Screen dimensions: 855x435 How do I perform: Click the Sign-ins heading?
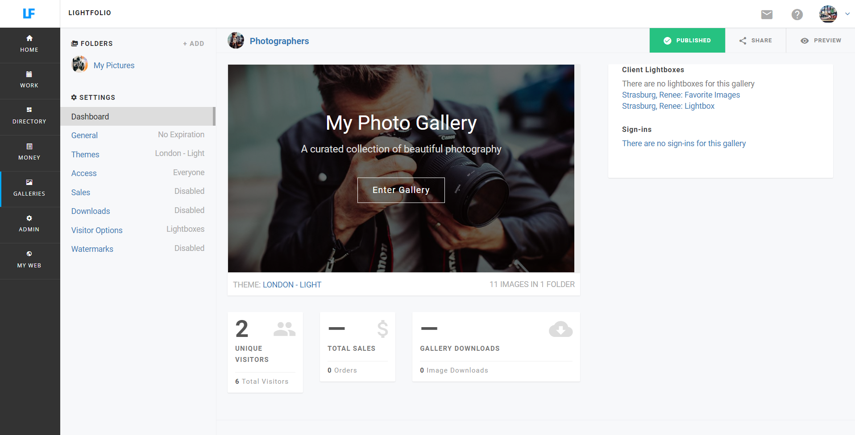[x=637, y=130]
